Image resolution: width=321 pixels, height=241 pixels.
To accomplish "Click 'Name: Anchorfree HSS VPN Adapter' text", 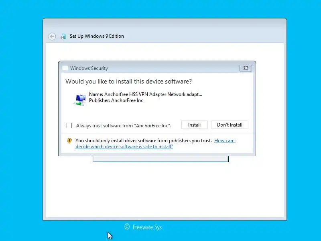I will coord(146,94).
